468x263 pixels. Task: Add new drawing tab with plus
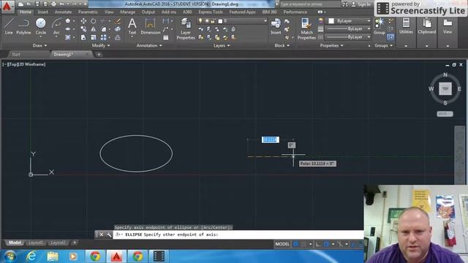99,55
